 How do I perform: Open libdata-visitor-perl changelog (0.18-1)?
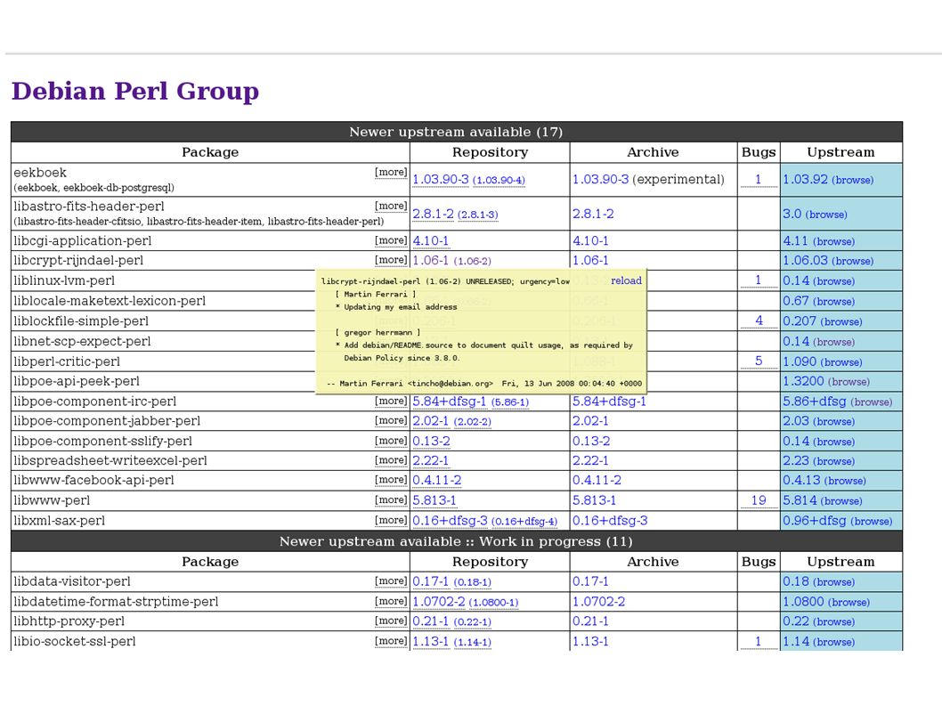[472, 582]
